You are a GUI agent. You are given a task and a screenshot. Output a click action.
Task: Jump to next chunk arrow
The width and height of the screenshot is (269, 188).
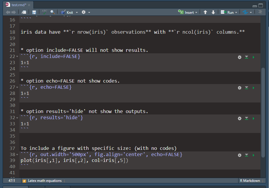pos(213,12)
